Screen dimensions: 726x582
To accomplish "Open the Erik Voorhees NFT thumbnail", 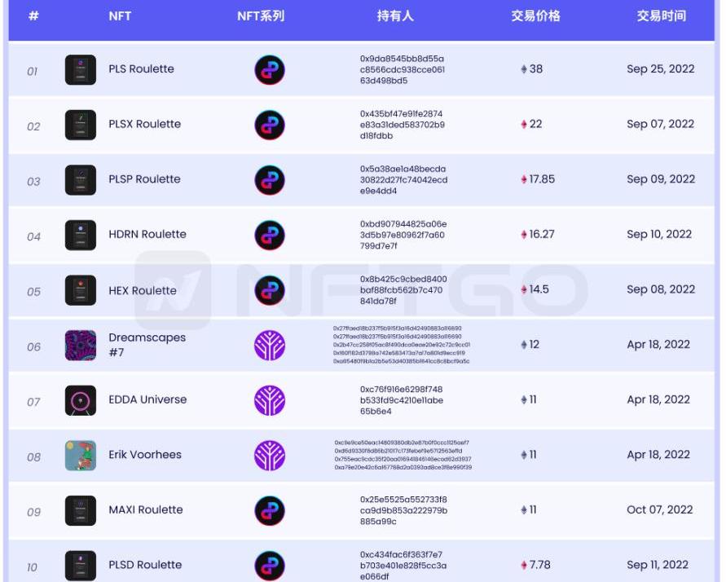I will (81, 456).
